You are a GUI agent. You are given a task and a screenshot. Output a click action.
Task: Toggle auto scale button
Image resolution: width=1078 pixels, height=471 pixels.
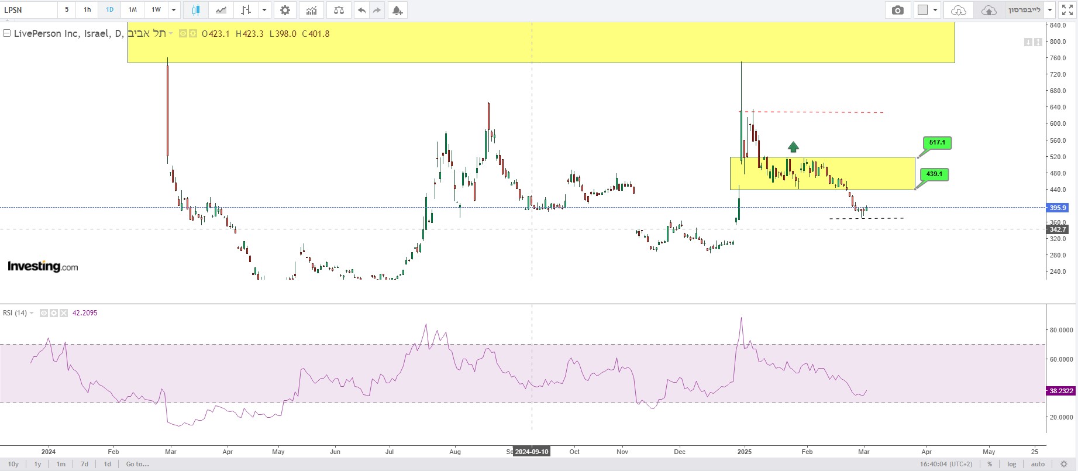[x=1038, y=464]
